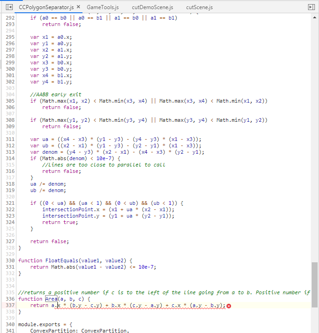The height and width of the screenshot is (333, 319).
Task: Click the scrollbar up arrow
Action: click(x=314, y=17)
